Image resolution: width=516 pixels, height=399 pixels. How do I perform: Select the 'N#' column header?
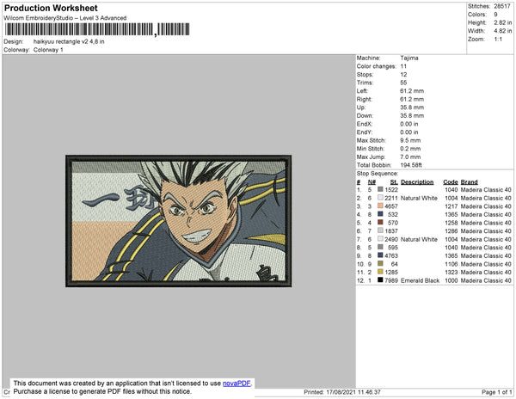(372, 182)
